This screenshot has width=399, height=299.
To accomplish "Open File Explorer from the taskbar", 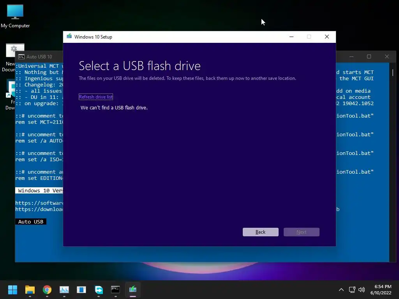I will [30, 290].
